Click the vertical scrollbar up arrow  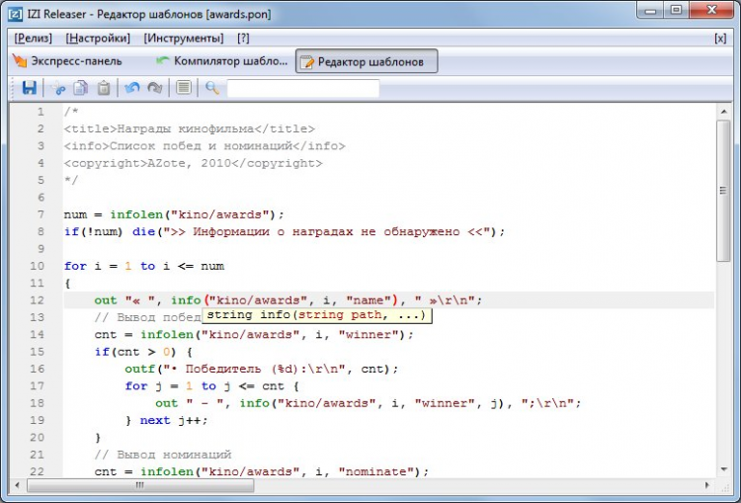(723, 112)
